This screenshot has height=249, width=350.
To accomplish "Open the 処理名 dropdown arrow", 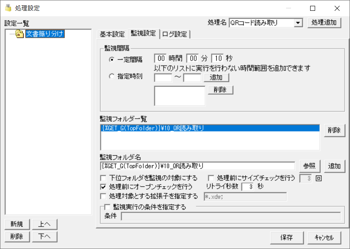I will (x=298, y=23).
